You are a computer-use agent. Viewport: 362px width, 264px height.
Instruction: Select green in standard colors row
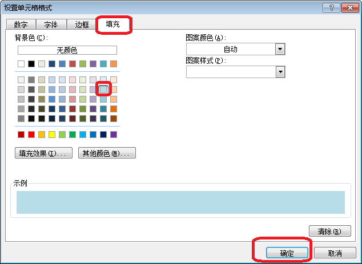pyautogui.click(x=73, y=135)
